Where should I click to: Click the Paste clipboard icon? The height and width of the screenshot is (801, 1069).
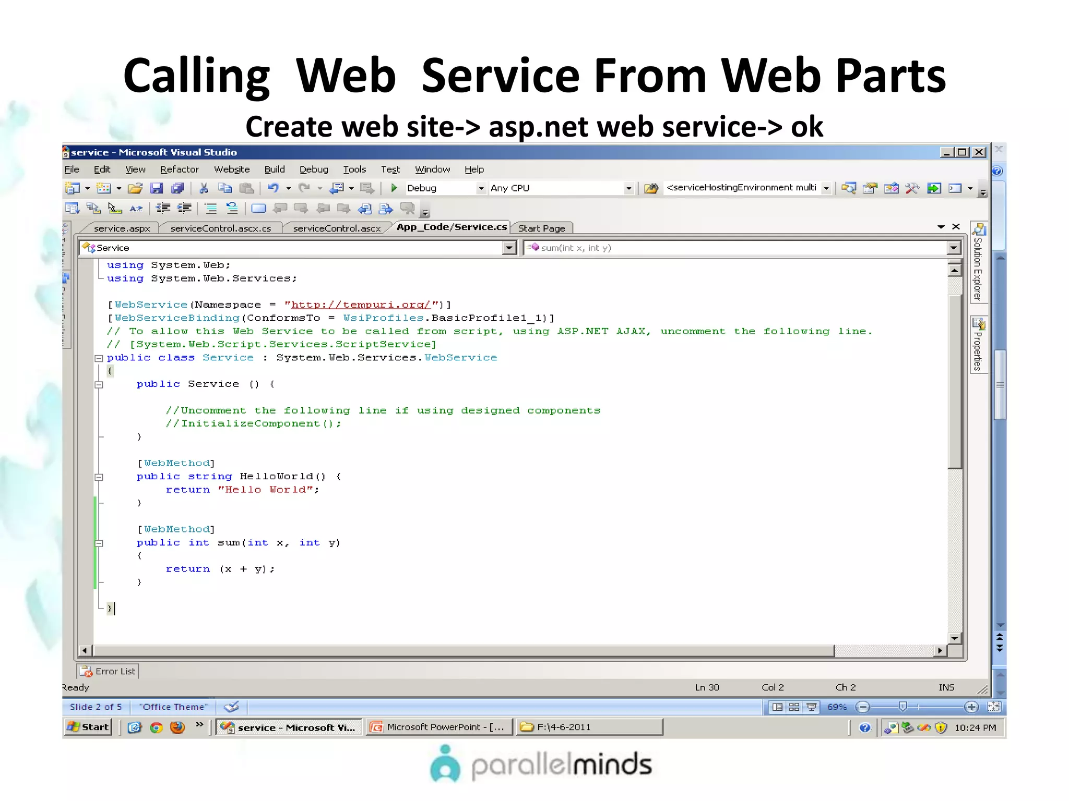(246, 188)
